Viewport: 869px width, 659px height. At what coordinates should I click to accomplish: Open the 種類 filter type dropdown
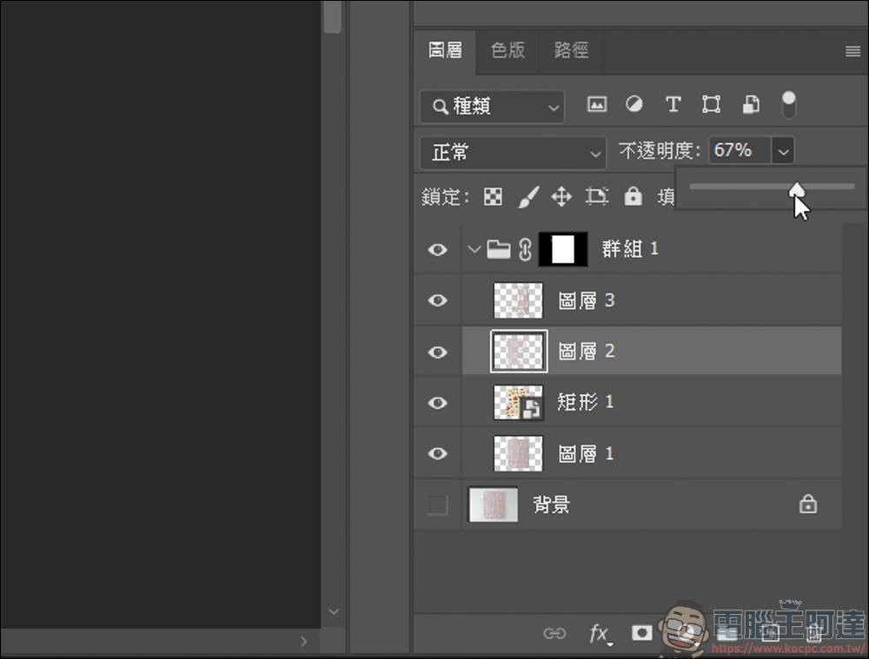point(491,106)
